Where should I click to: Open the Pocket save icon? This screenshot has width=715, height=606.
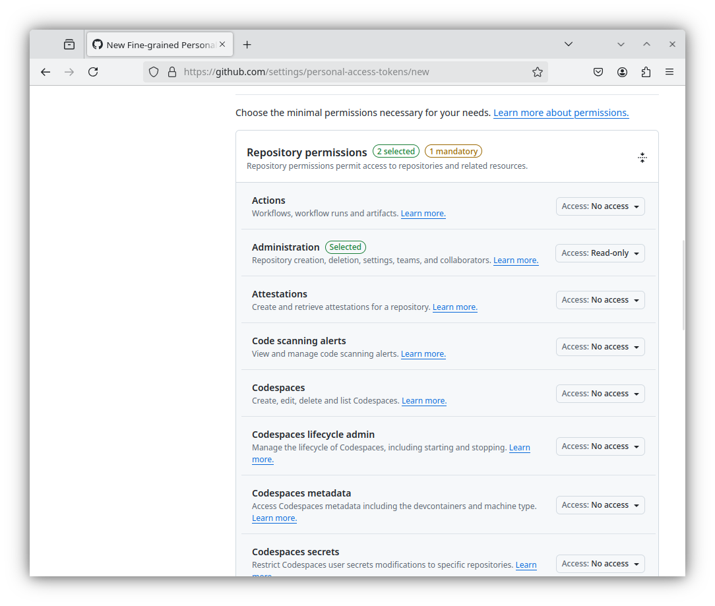point(598,72)
